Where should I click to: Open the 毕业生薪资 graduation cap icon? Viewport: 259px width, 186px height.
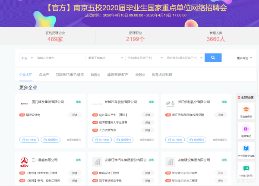point(246,109)
